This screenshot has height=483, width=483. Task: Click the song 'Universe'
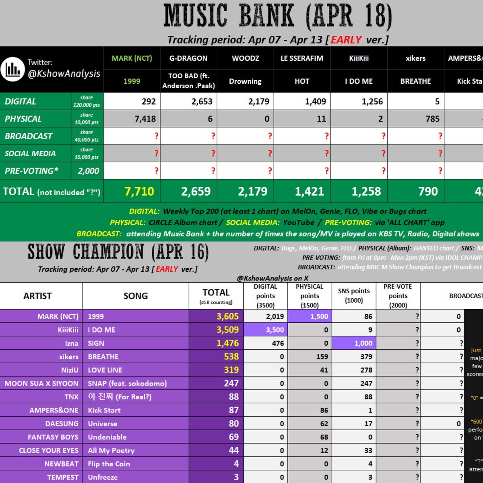(136, 424)
